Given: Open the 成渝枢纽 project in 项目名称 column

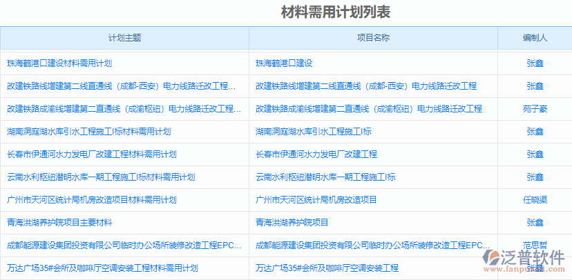Looking at the screenshot, I should coord(369,109).
